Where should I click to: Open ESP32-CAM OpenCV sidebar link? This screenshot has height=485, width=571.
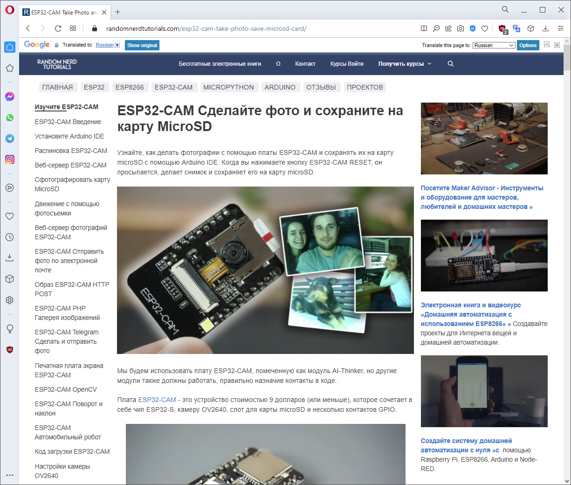pyautogui.click(x=66, y=389)
